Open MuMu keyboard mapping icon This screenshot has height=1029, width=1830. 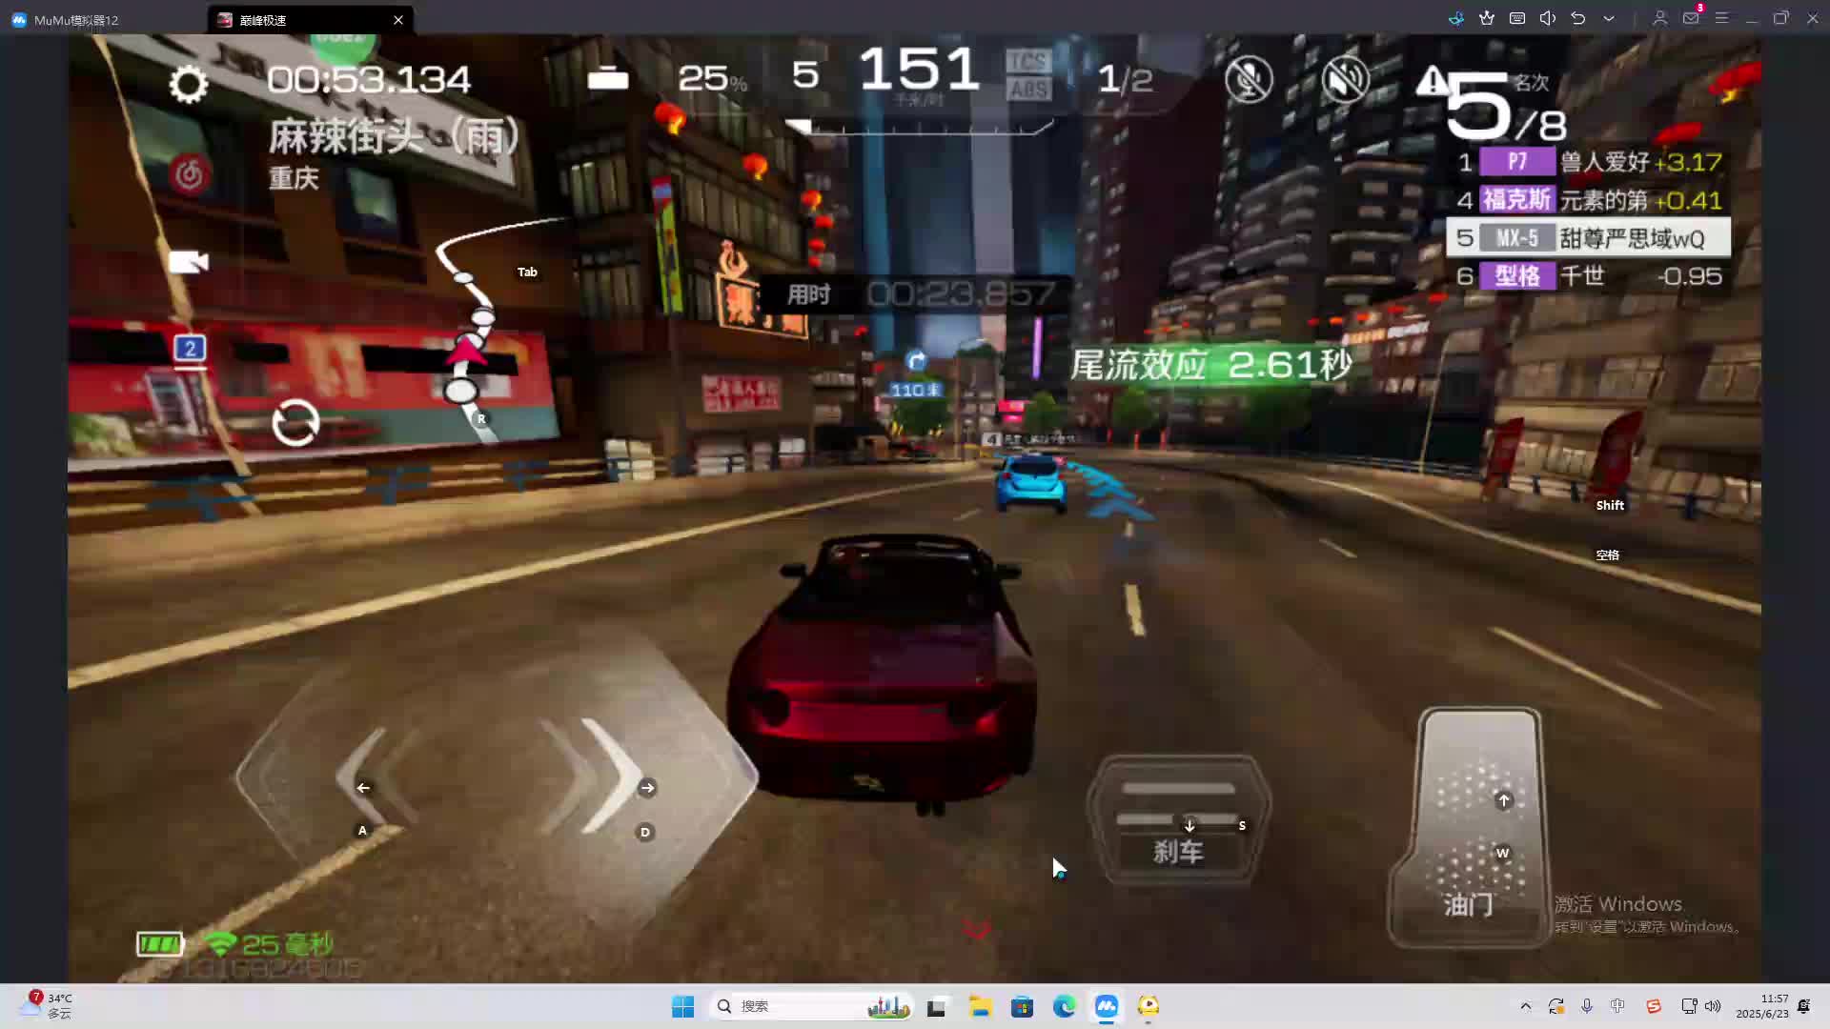click(1517, 18)
